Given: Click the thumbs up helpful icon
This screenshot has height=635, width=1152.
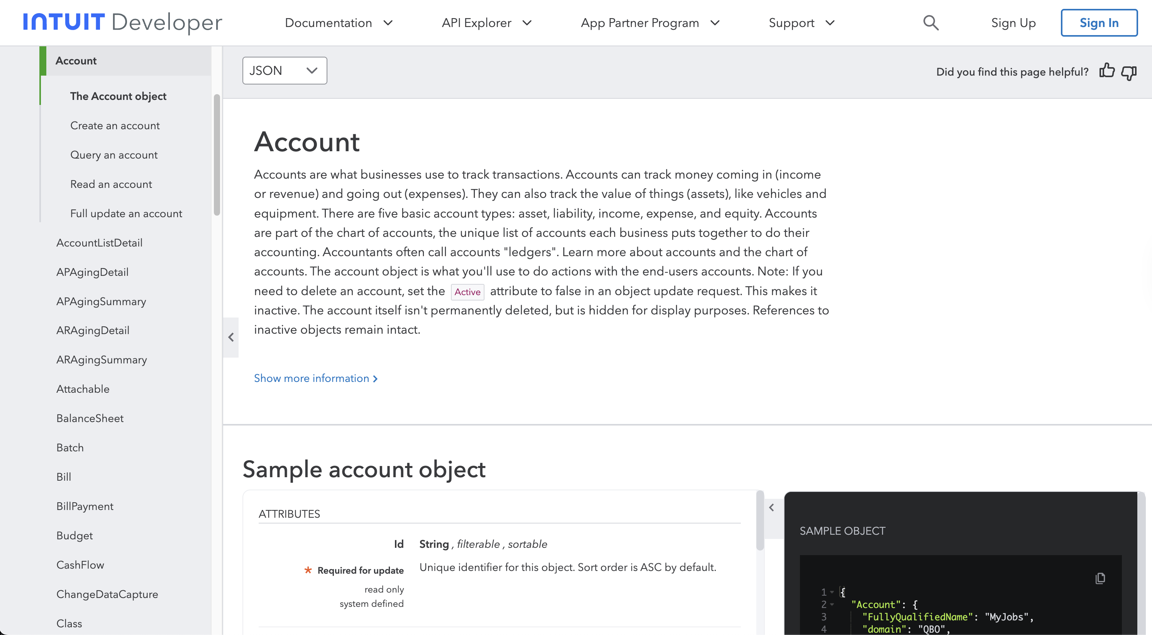Looking at the screenshot, I should (1106, 71).
